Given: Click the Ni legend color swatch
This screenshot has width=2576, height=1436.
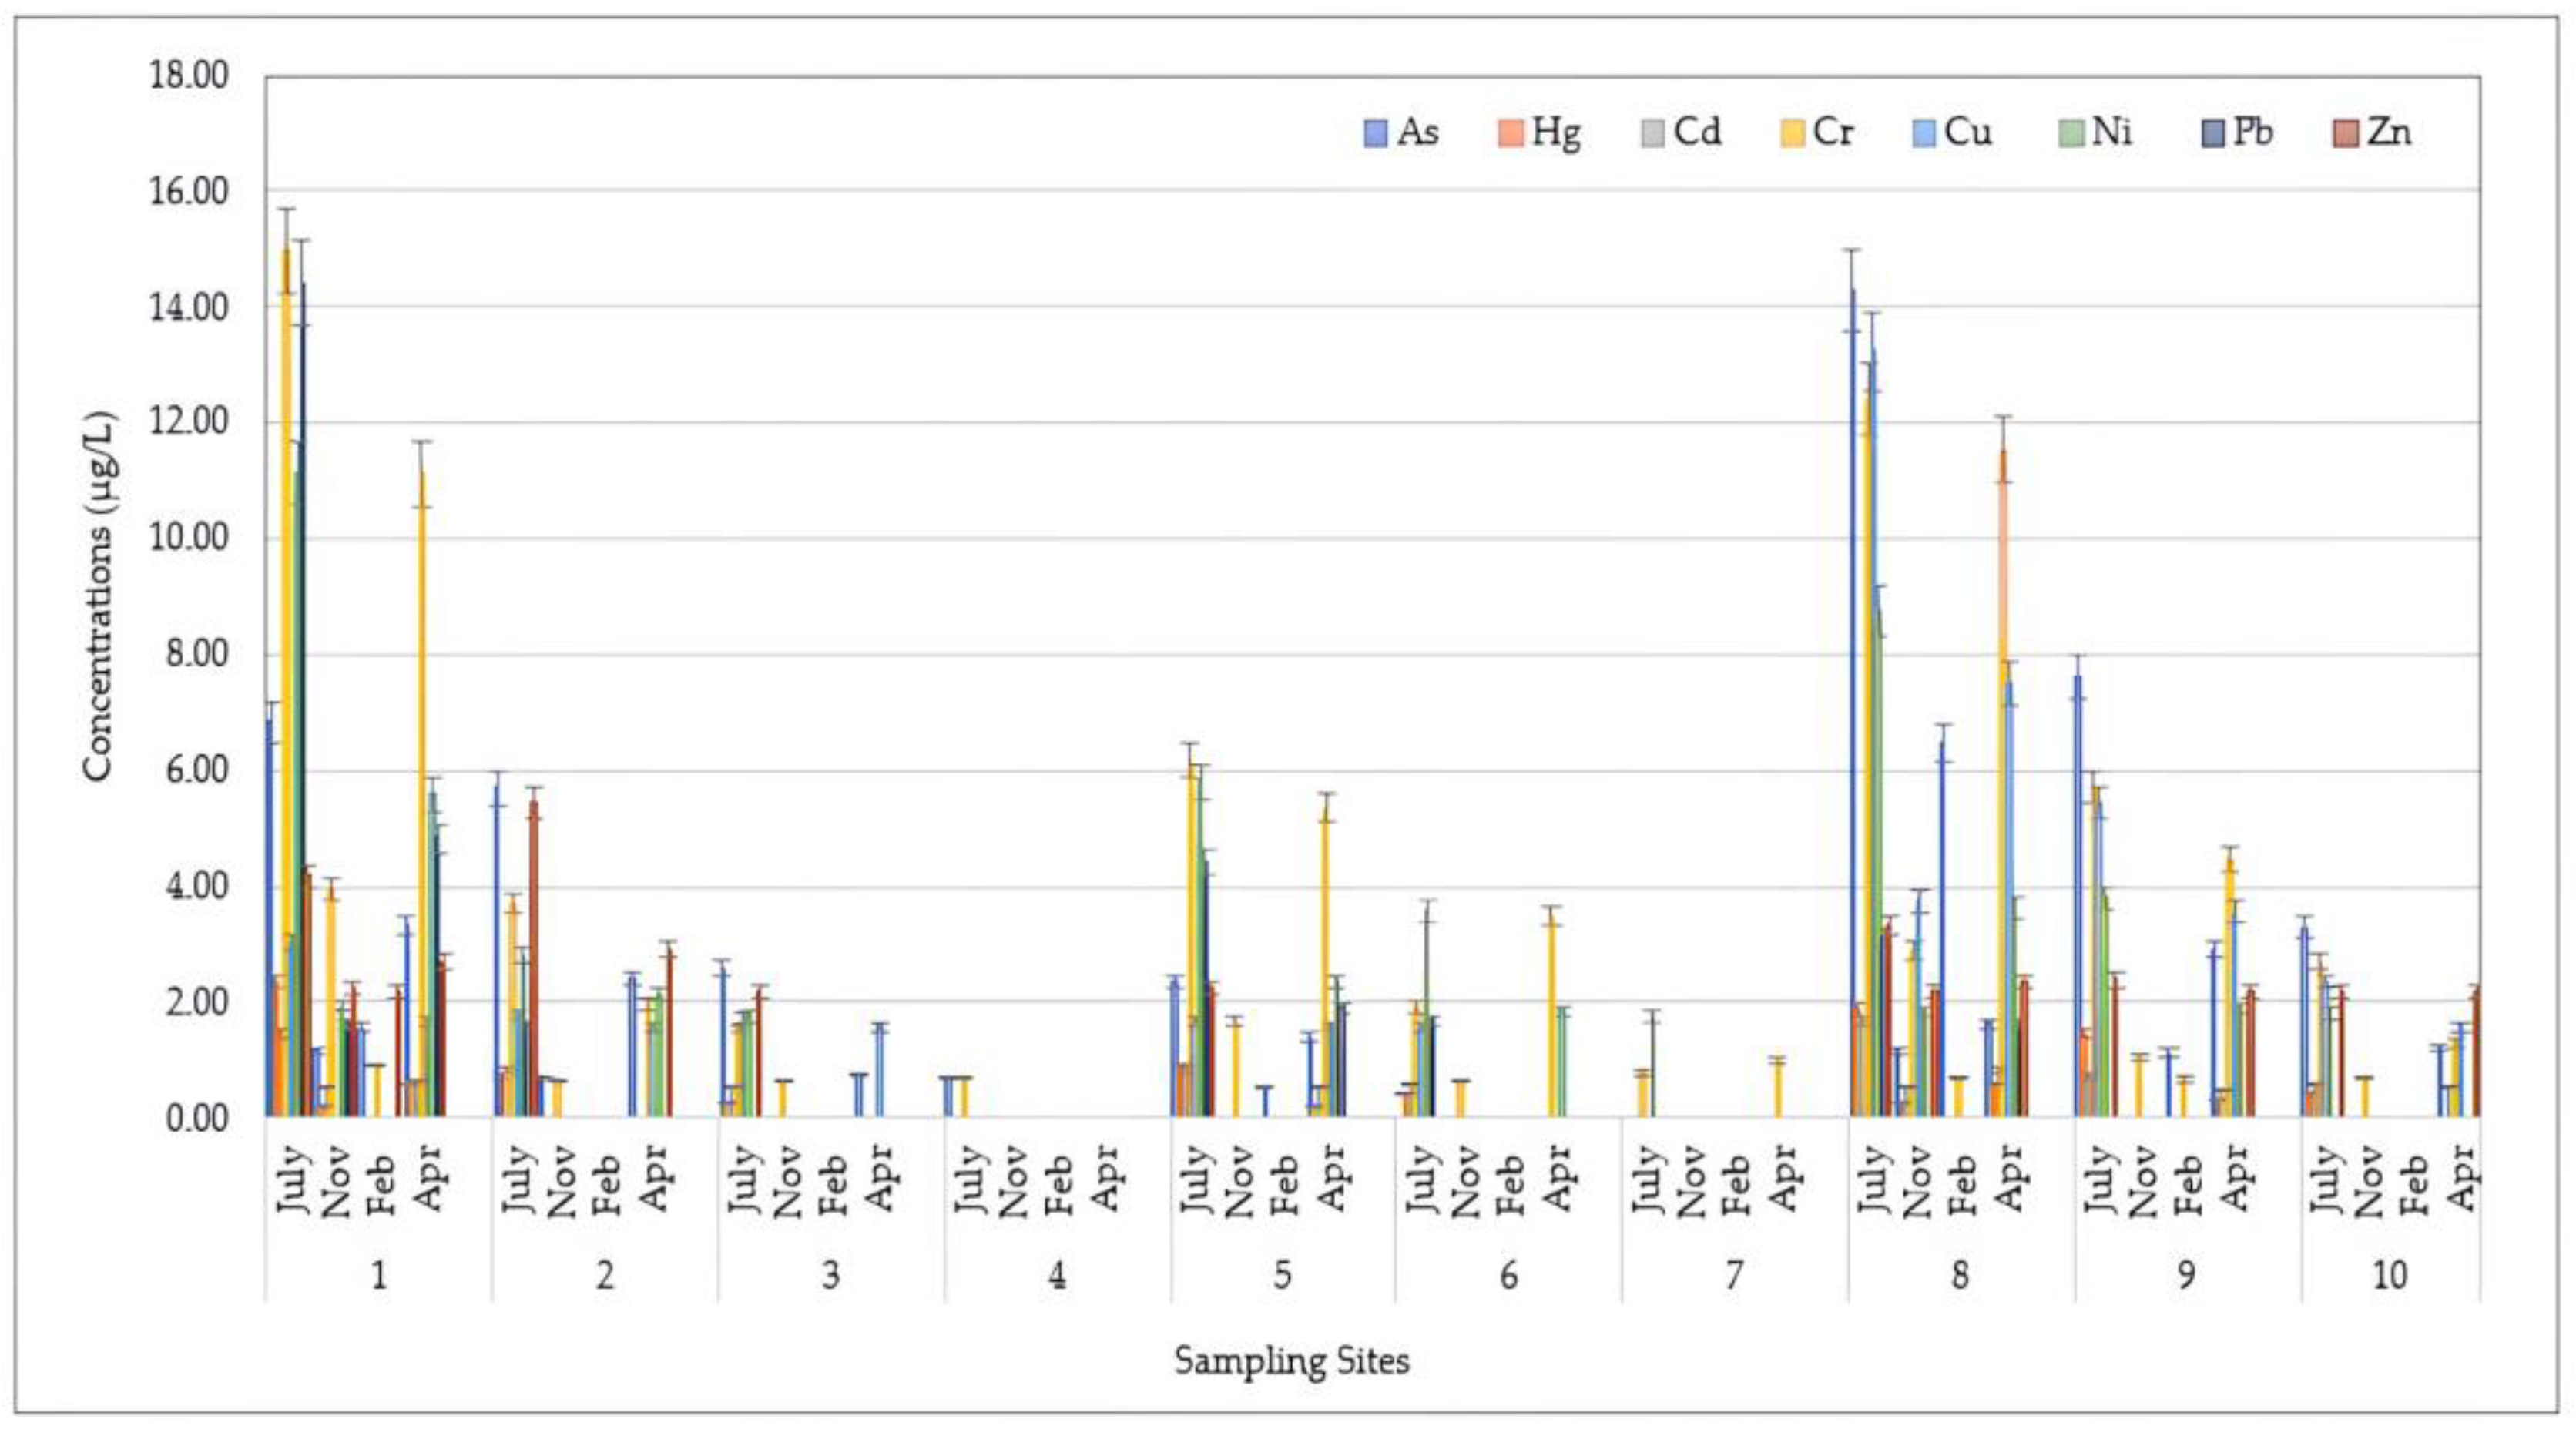Looking at the screenshot, I should (2072, 133).
